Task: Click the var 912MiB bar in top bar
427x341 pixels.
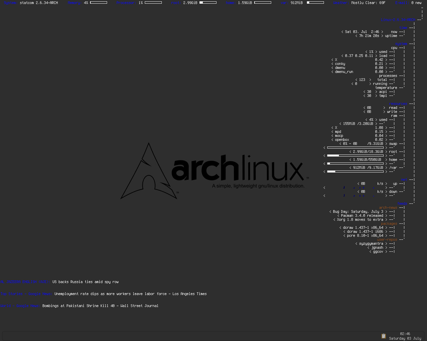Action: pos(315,3)
